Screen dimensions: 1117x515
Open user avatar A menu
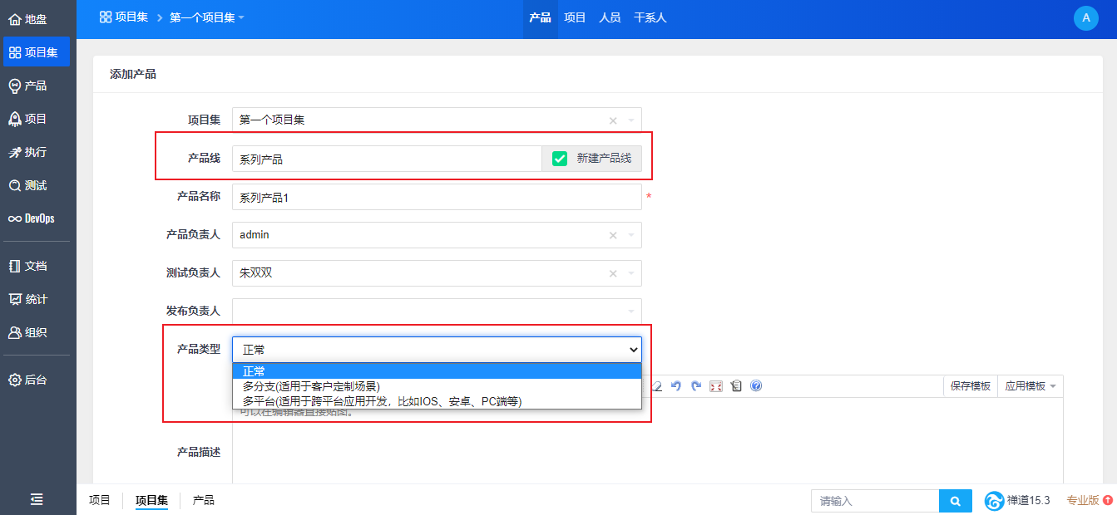pyautogui.click(x=1086, y=18)
